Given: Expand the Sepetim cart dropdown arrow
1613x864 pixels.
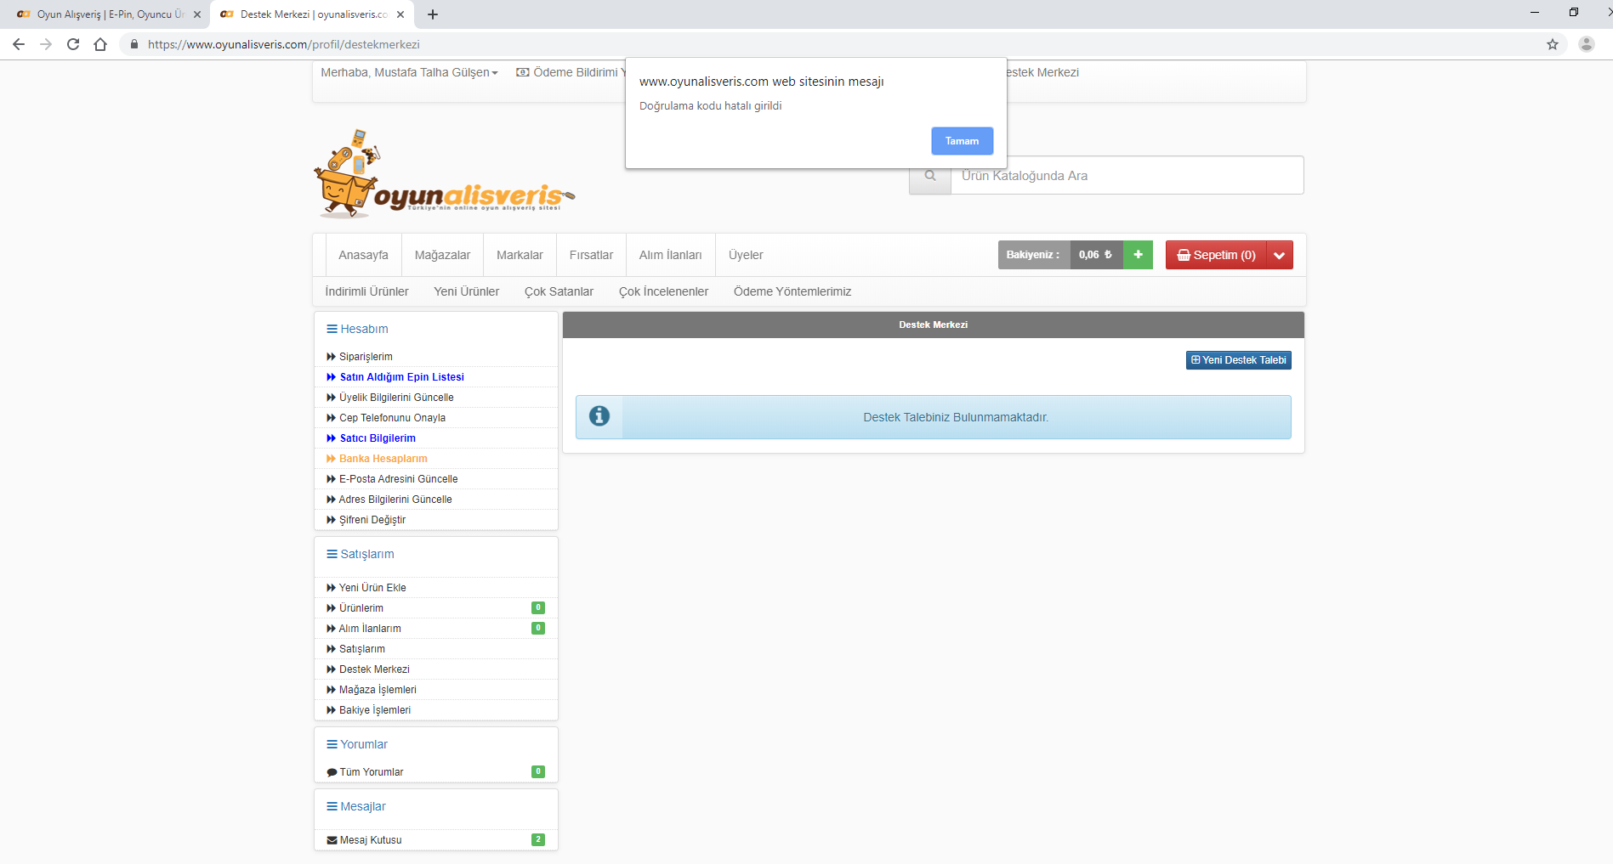Looking at the screenshot, I should tap(1279, 255).
